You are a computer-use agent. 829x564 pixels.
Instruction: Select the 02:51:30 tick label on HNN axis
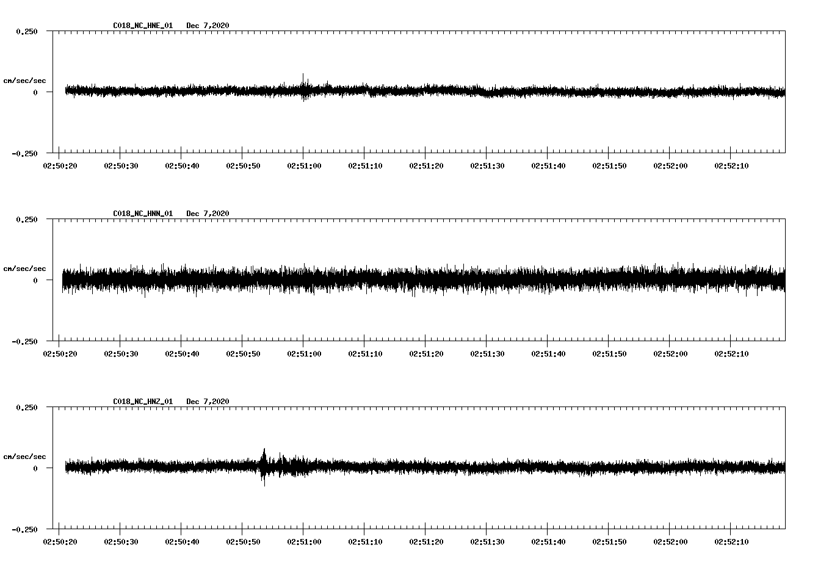488,352
